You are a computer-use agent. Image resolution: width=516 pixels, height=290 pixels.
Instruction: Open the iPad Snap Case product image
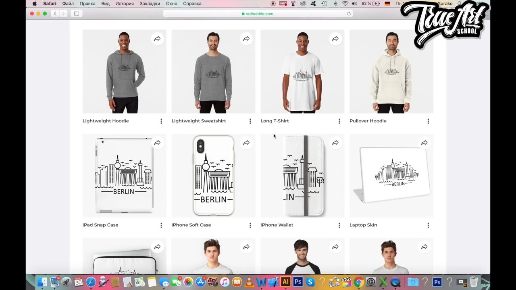coord(125,176)
